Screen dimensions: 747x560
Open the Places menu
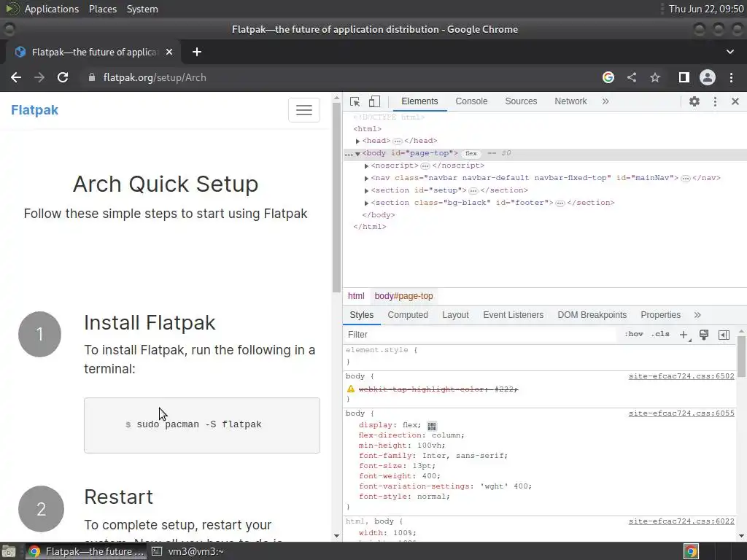click(x=103, y=9)
